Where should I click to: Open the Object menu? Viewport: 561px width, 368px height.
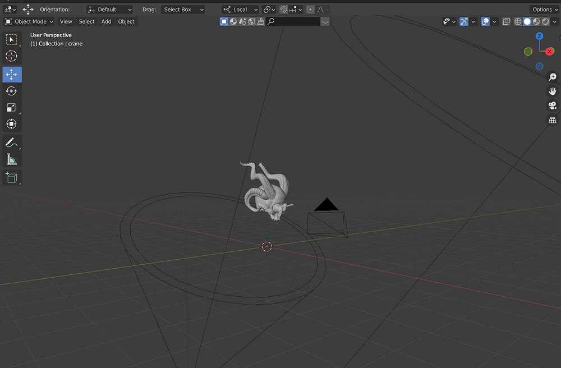click(126, 21)
